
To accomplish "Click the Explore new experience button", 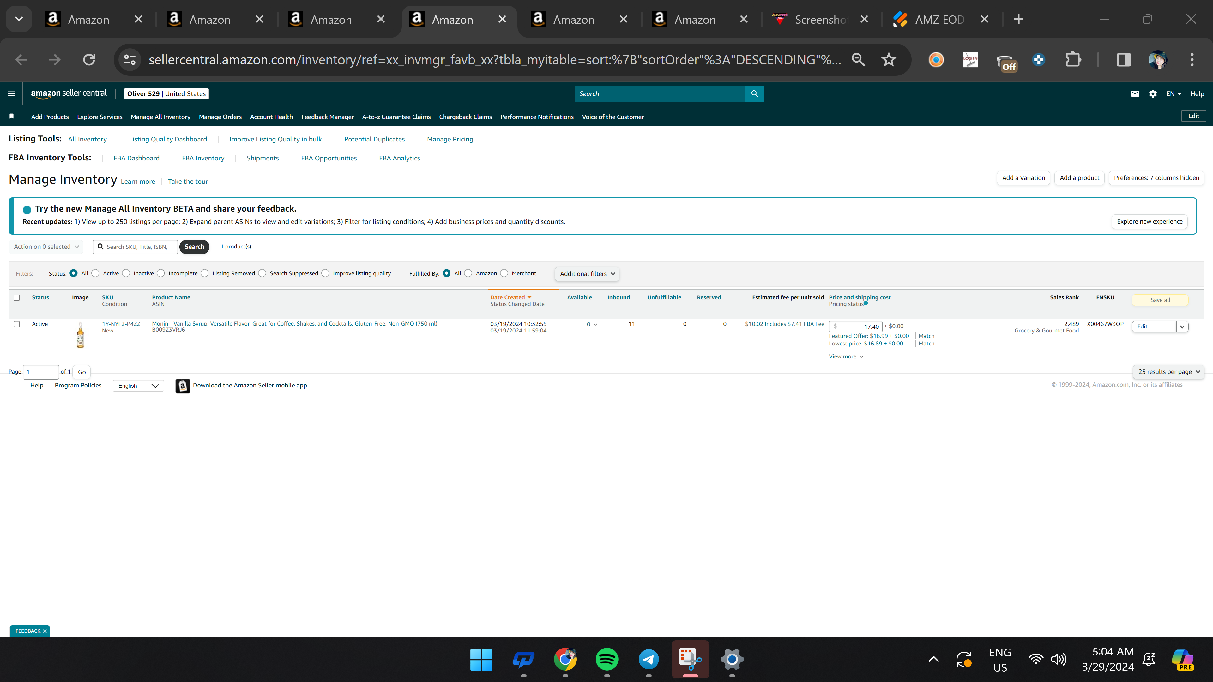I will tap(1150, 222).
